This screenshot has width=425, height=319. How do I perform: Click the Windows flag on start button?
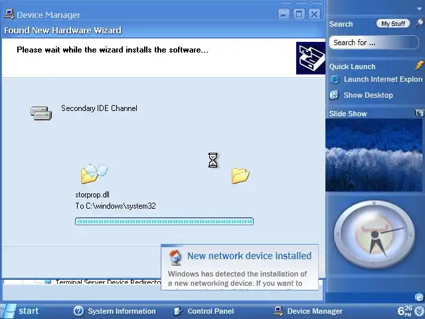point(8,312)
